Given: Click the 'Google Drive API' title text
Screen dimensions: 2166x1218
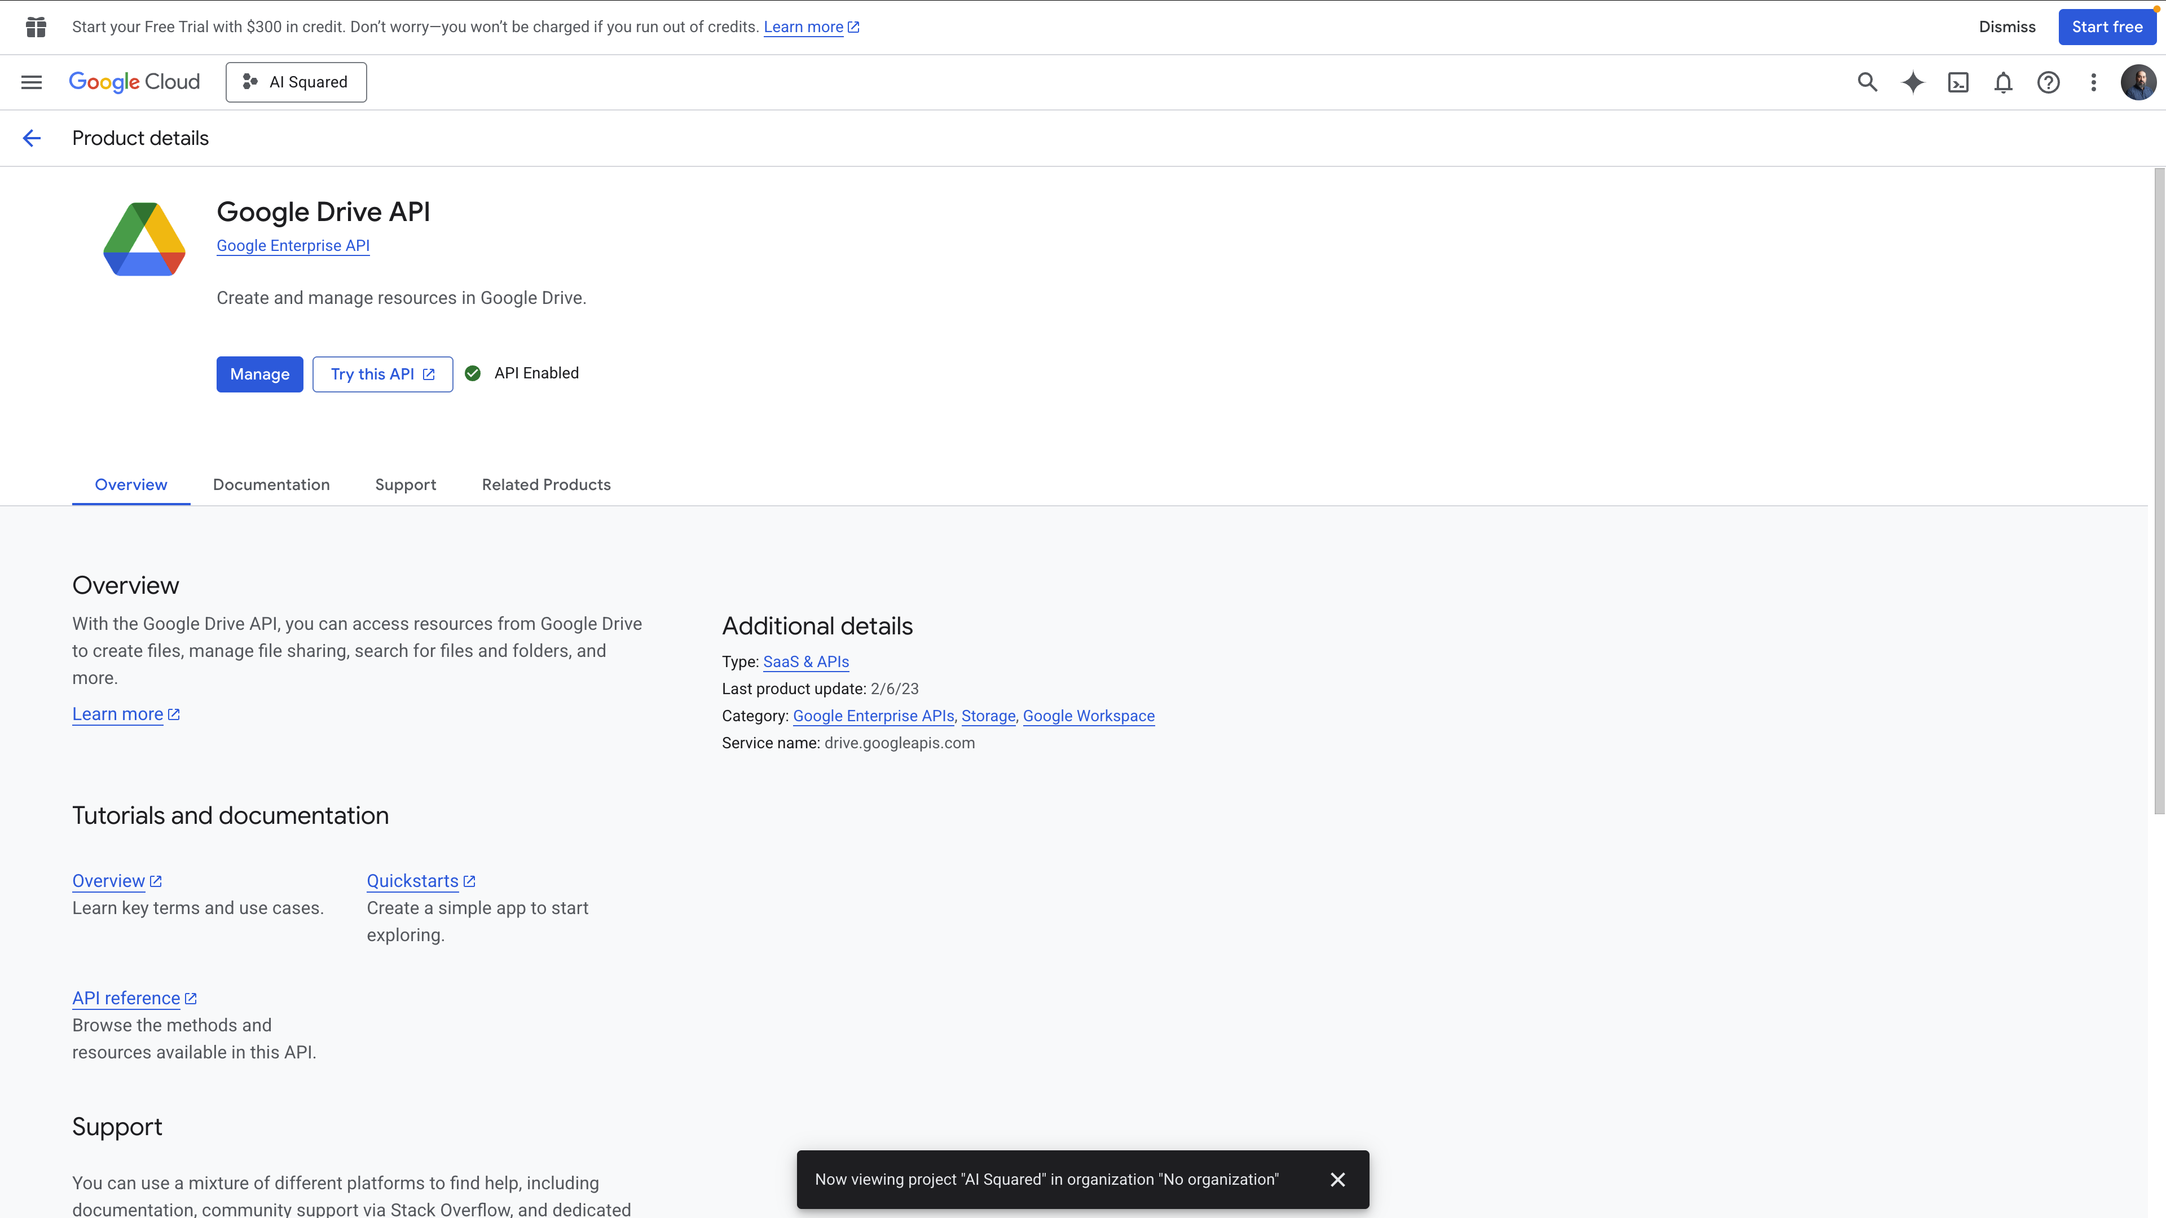Looking at the screenshot, I should pyautogui.click(x=323, y=212).
